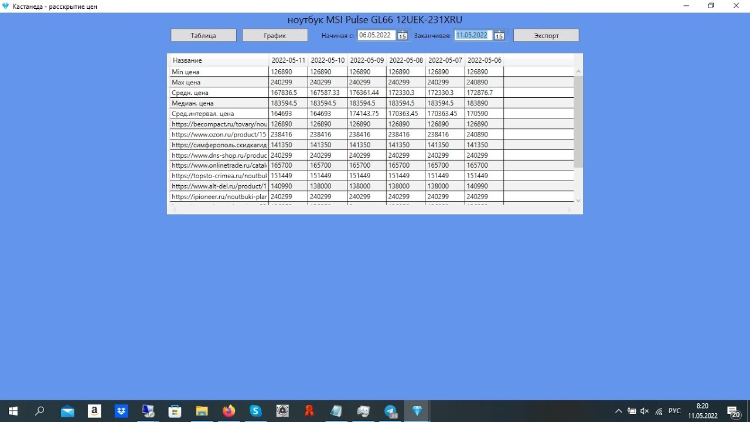This screenshot has width=750, height=422.
Task: Click the Название column header
Action: 219,60
